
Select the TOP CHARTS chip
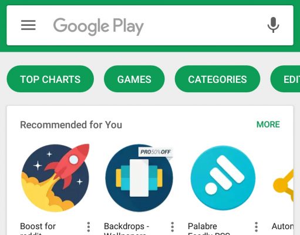pyautogui.click(x=50, y=79)
